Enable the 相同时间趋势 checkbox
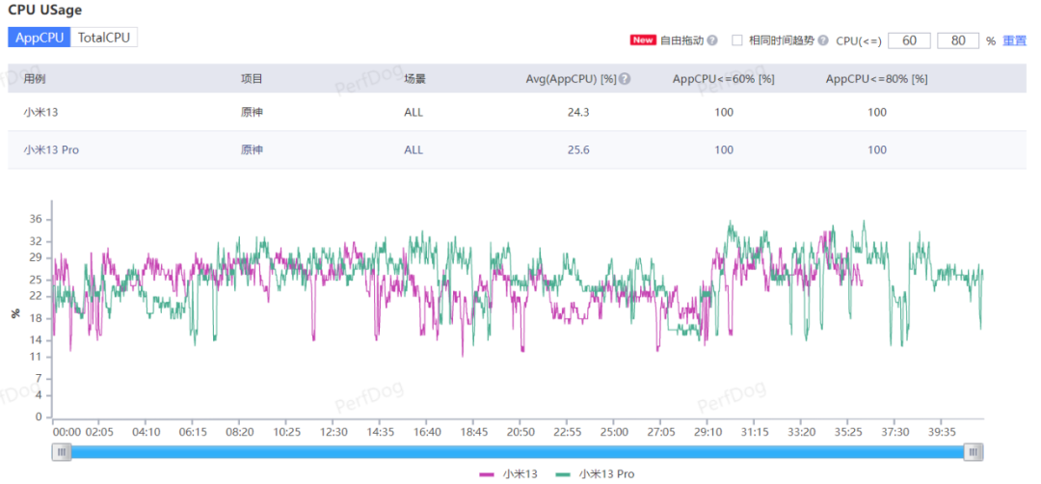Viewport: 1041px width, 484px height. pos(737,40)
